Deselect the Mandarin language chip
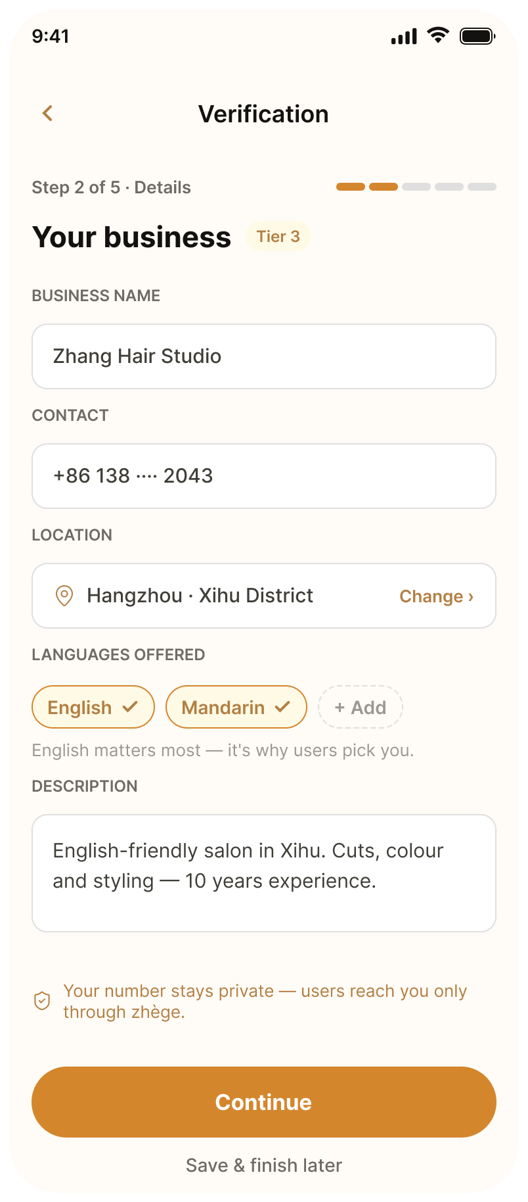This screenshot has width=528, height=1202. 236,707
